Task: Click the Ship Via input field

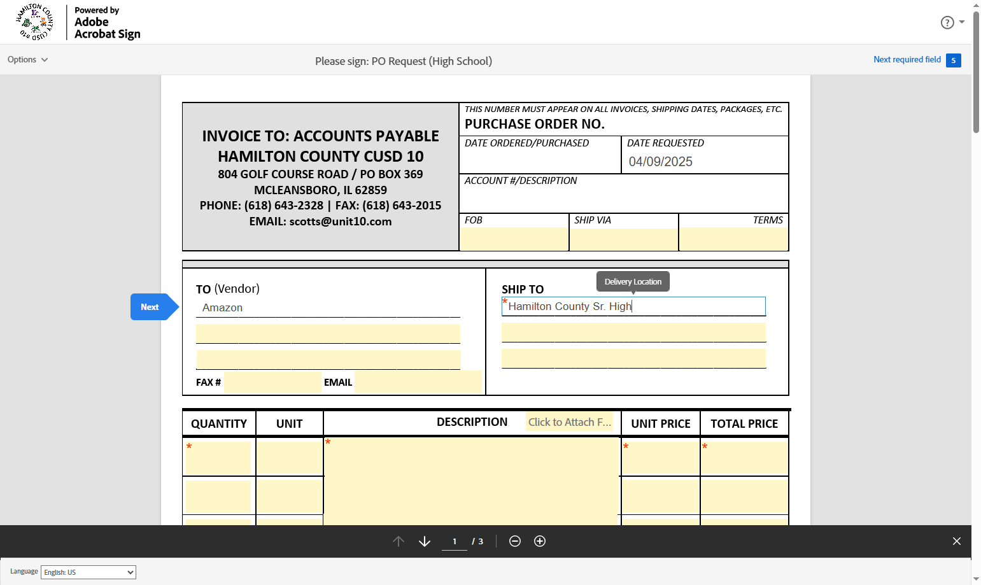Action: 624,239
